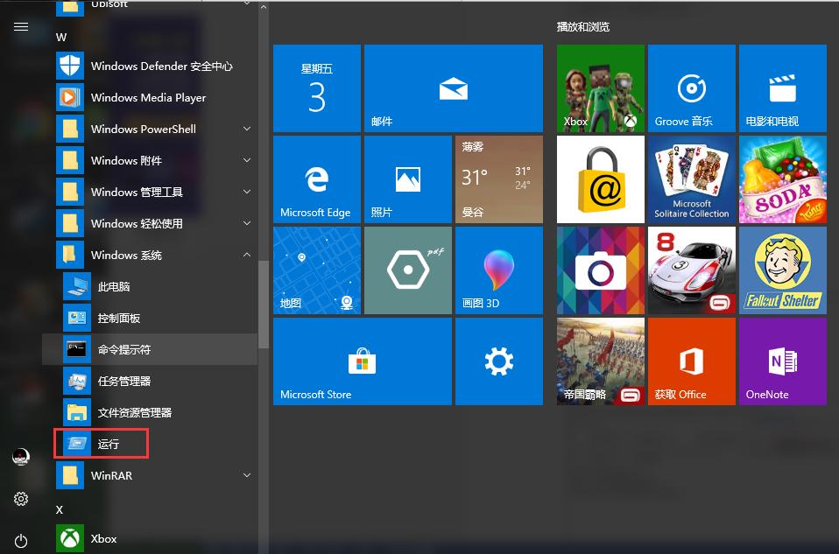Open the 画图 3D tile
Viewport: 839px width, 554px height.
[x=498, y=270]
